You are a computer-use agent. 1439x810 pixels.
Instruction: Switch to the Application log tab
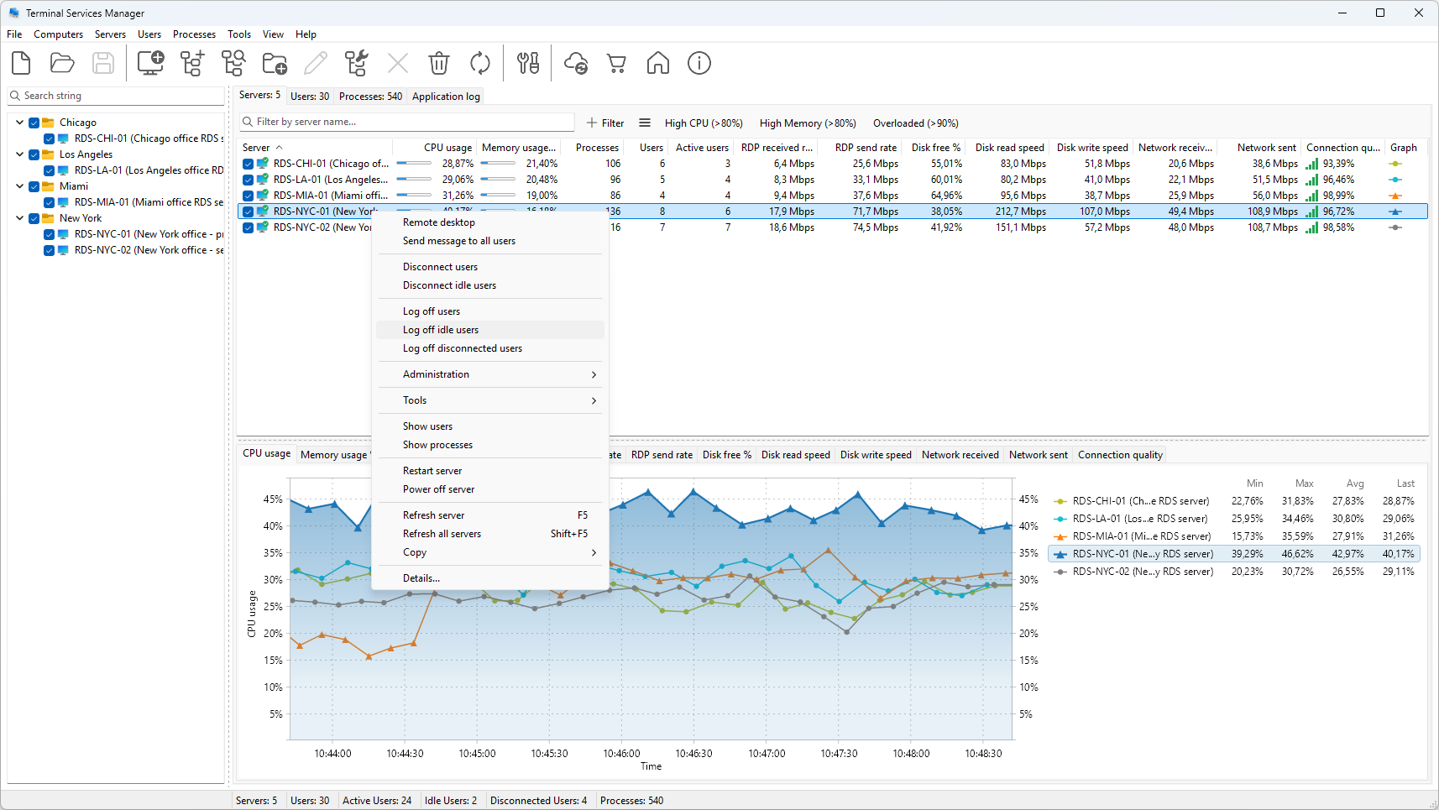(446, 97)
